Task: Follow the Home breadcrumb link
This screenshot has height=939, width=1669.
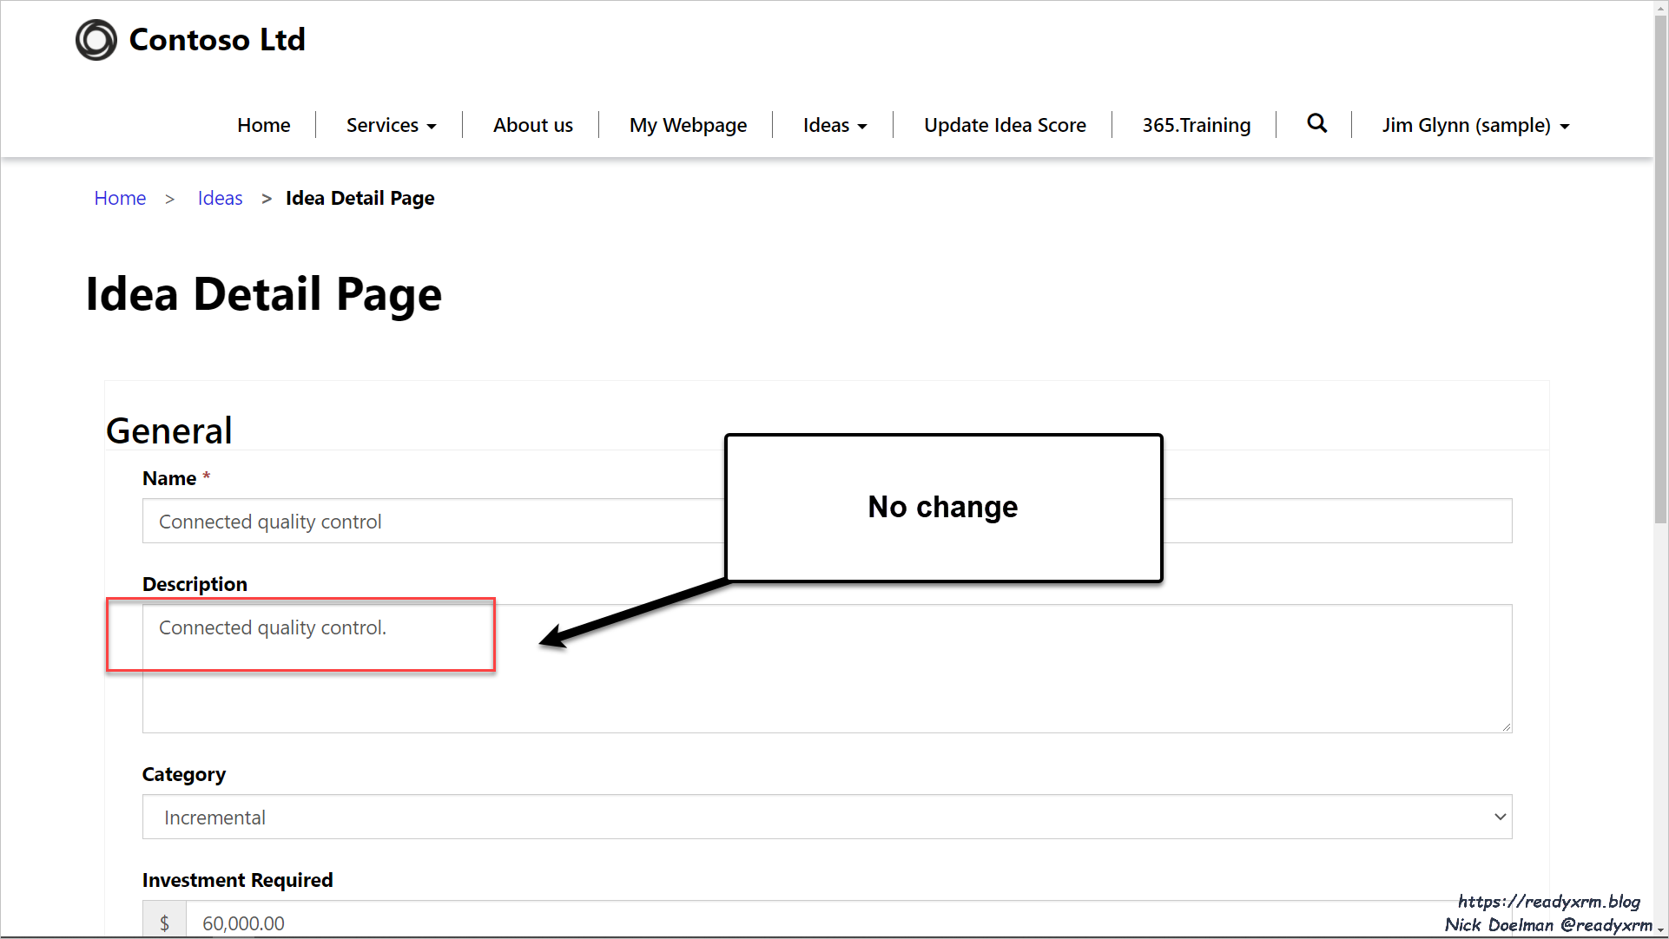Action: click(x=120, y=198)
